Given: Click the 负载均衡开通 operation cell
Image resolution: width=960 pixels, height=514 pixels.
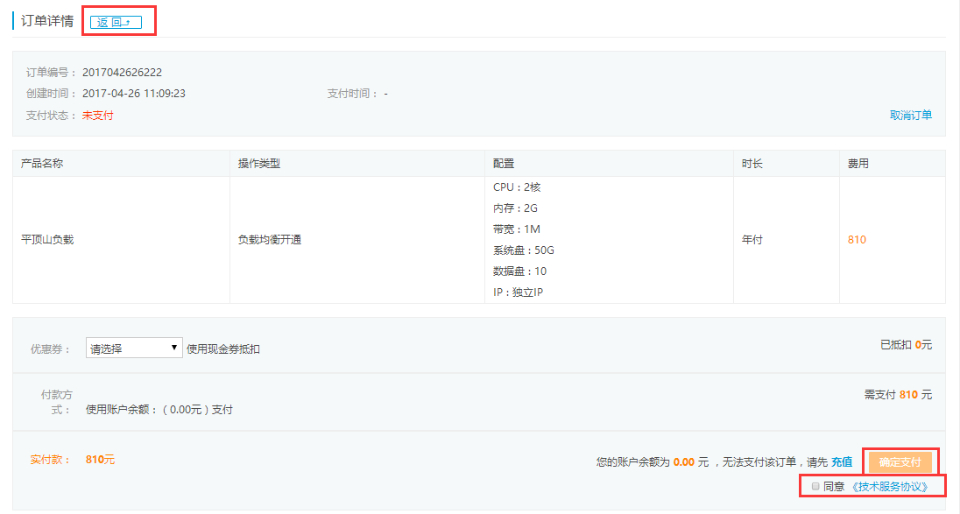Looking at the screenshot, I should [x=270, y=240].
